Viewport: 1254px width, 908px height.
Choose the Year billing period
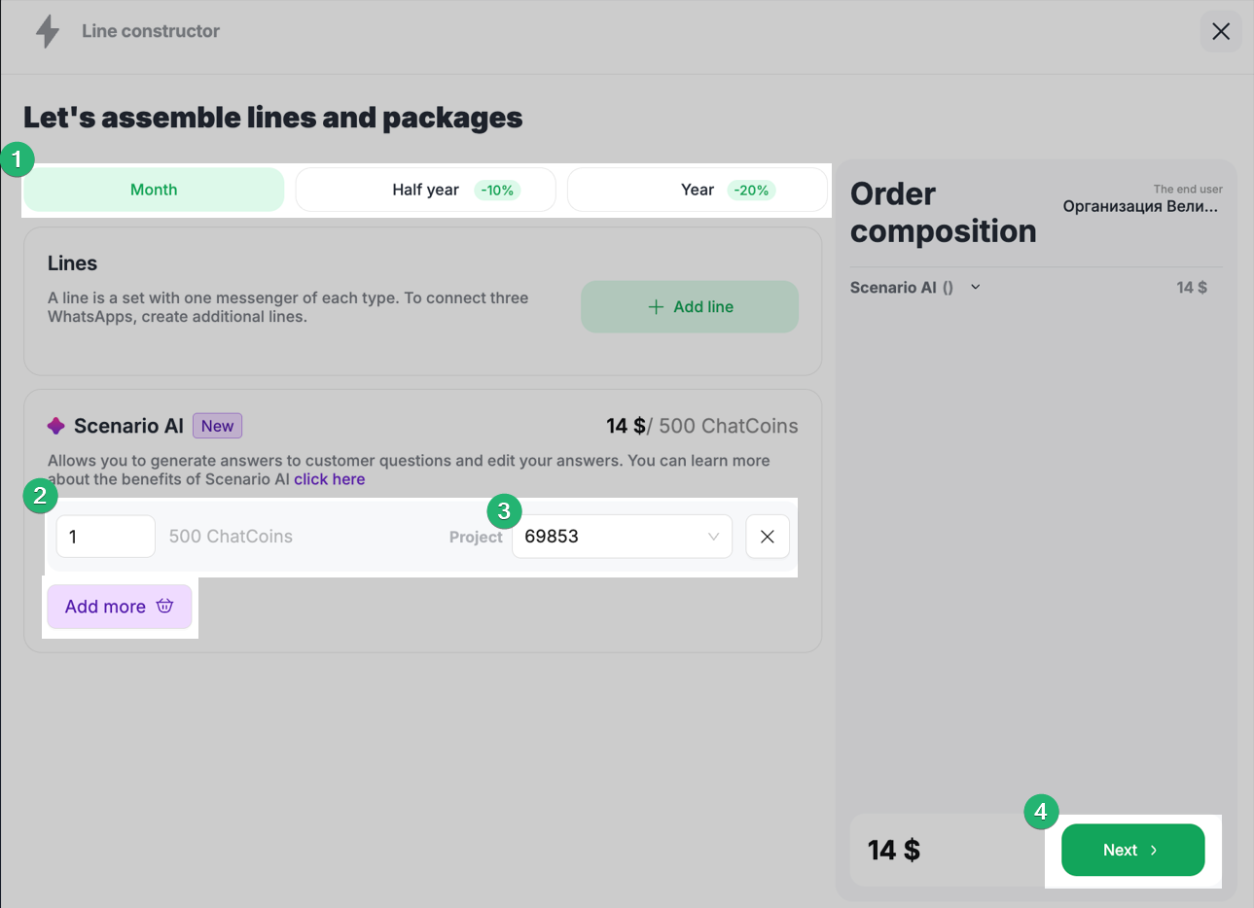click(x=697, y=190)
